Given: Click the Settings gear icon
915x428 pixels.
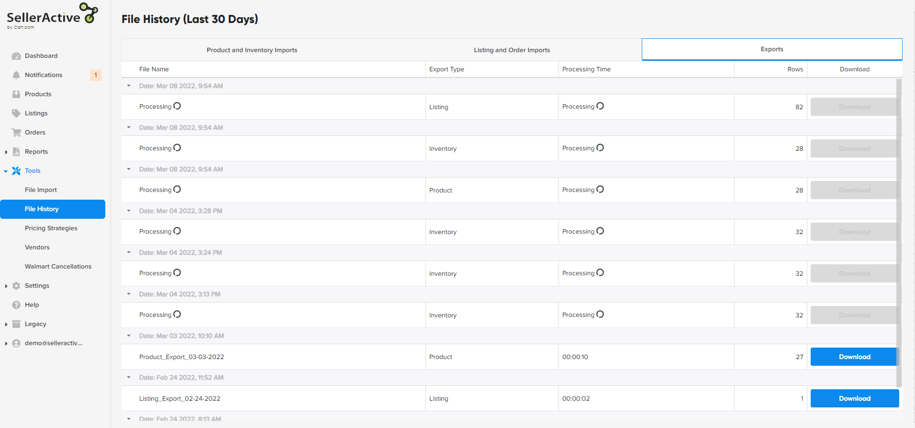Looking at the screenshot, I should click(16, 286).
